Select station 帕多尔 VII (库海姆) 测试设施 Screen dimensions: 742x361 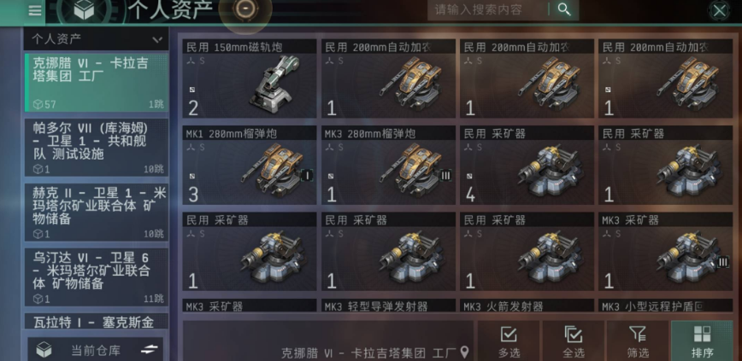point(96,147)
